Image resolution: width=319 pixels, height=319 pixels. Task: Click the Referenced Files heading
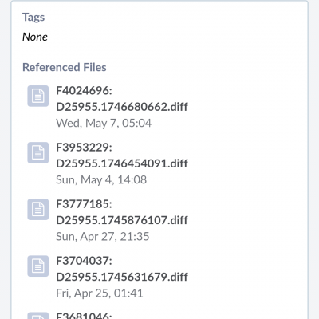[65, 67]
